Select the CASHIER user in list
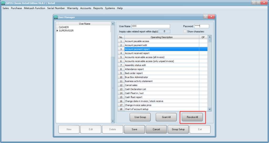Screen dimensions: 269x143 click(64, 27)
